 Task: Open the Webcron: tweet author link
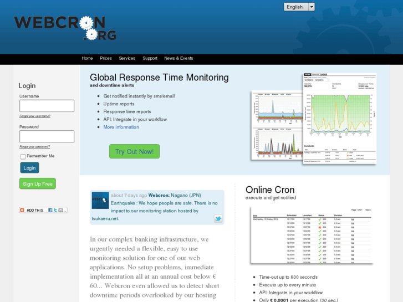[x=159, y=196]
